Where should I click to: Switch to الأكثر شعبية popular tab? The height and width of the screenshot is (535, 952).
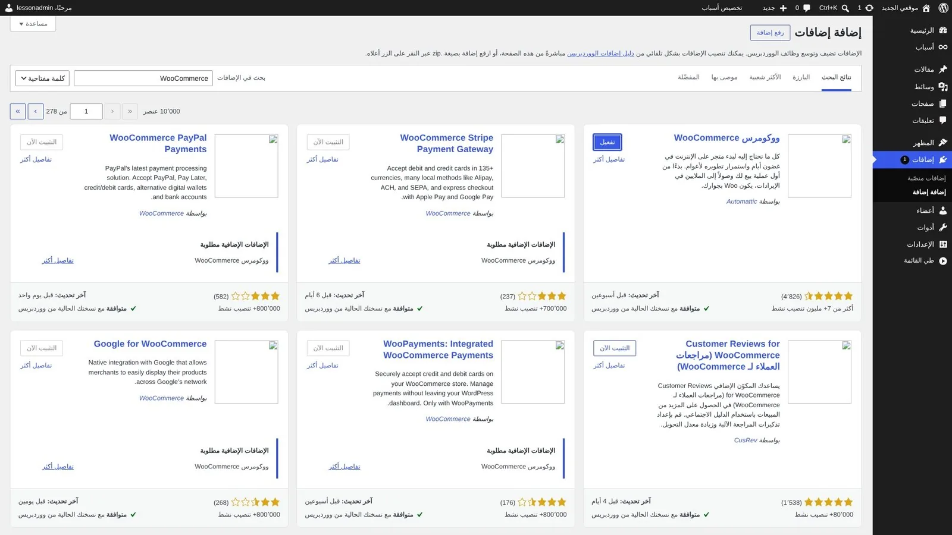pos(765,77)
